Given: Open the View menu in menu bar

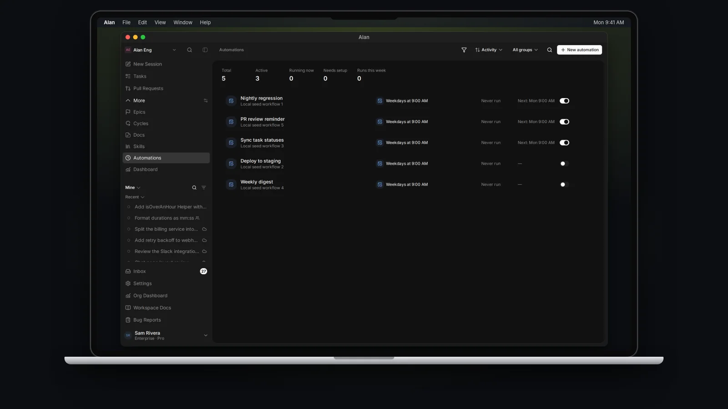Looking at the screenshot, I should tap(160, 22).
